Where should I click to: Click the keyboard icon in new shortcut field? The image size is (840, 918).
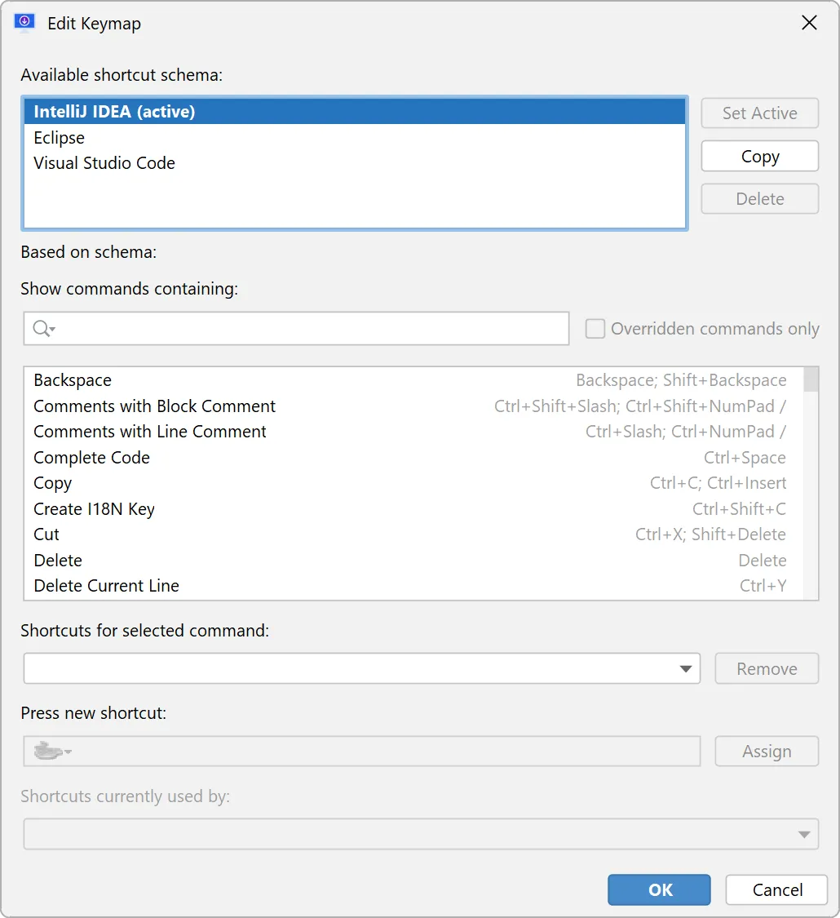tap(51, 751)
